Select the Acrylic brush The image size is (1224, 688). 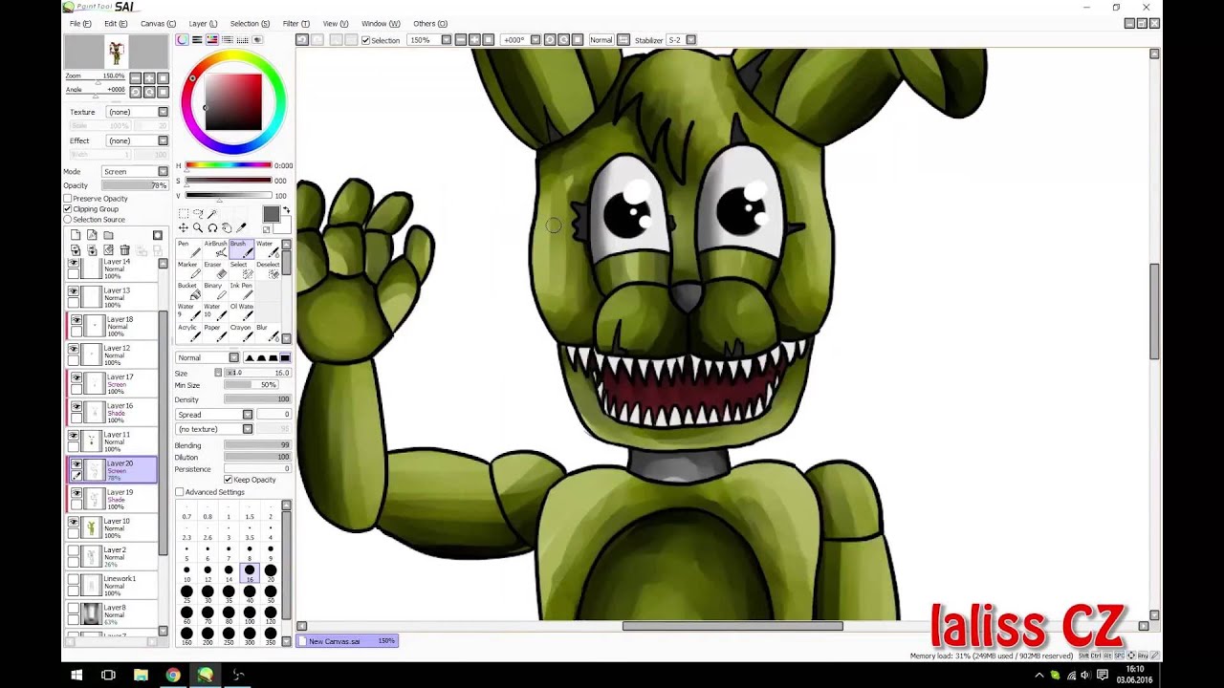(x=186, y=333)
